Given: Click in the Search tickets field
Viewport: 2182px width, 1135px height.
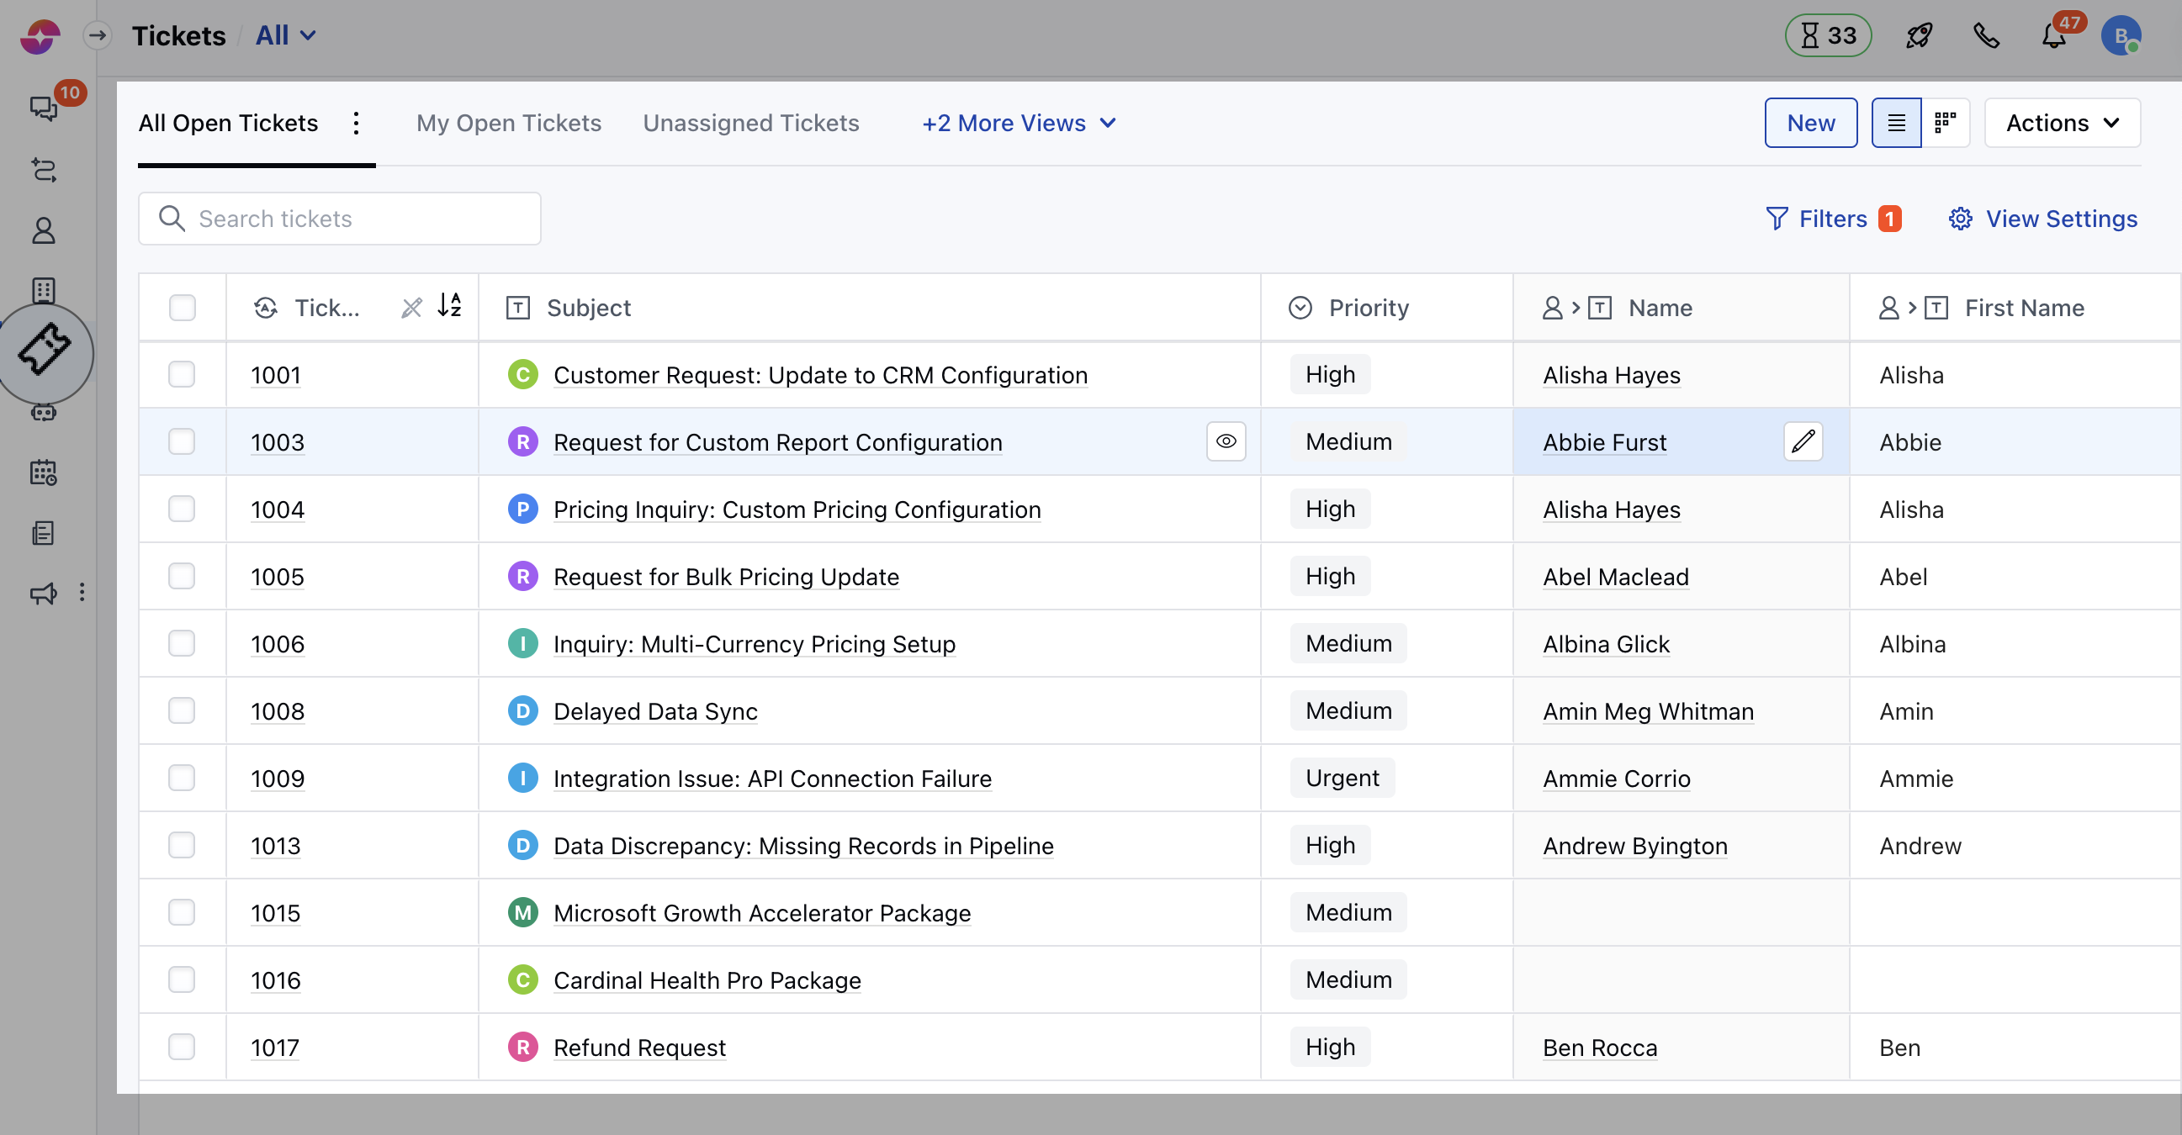Looking at the screenshot, I should pos(339,219).
